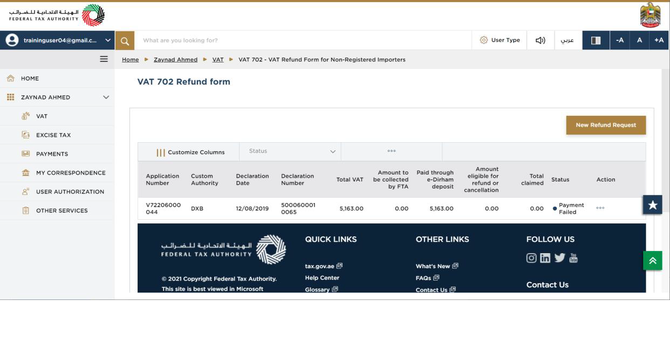The height and width of the screenshot is (349, 670).
Task: Click the Zaynad Ahmed grid icon
Action: tap(10, 97)
